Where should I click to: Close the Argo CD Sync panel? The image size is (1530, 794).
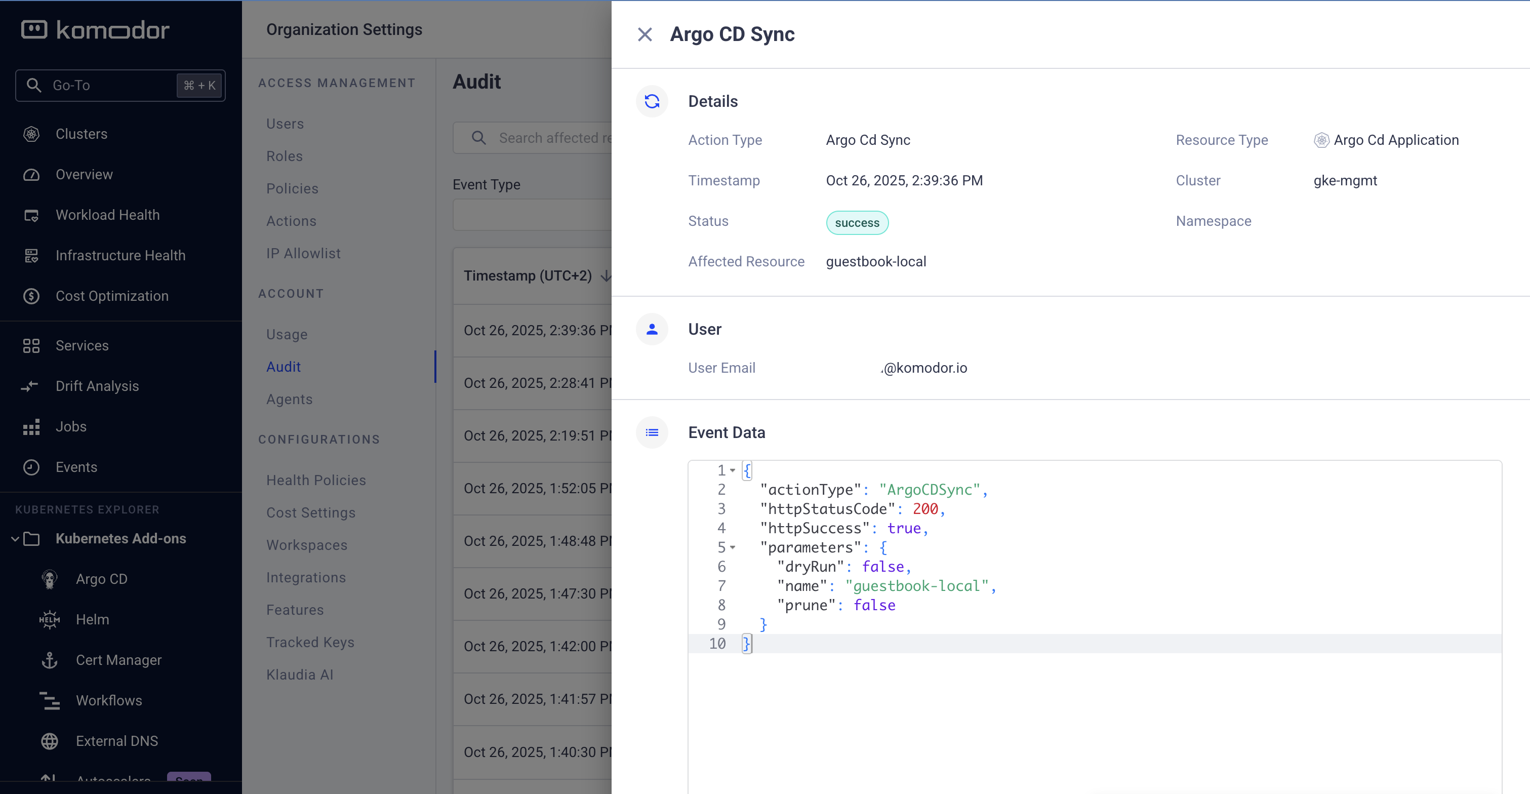[x=645, y=34]
